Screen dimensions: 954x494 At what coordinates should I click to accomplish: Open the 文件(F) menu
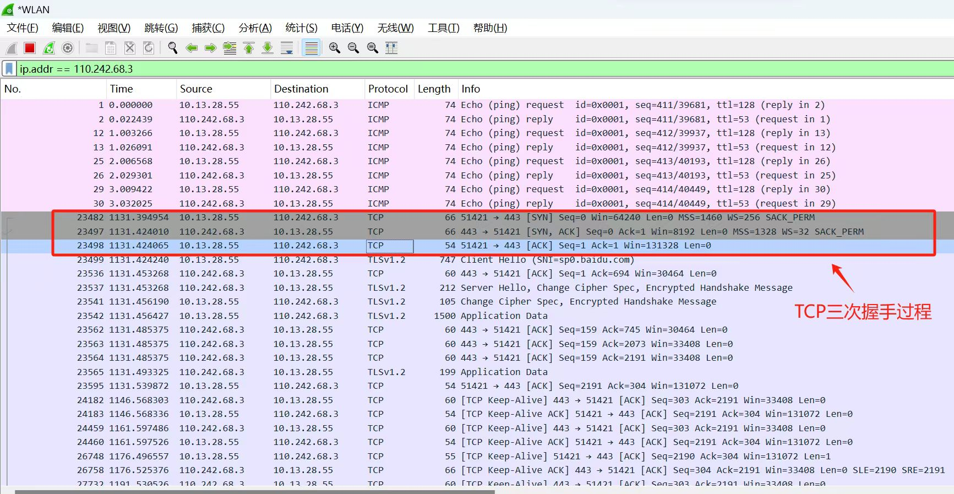pyautogui.click(x=23, y=28)
